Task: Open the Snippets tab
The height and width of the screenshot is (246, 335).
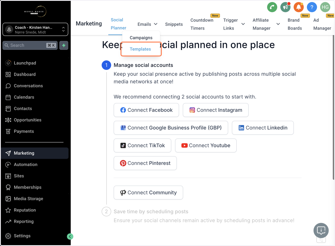Action: (x=174, y=24)
